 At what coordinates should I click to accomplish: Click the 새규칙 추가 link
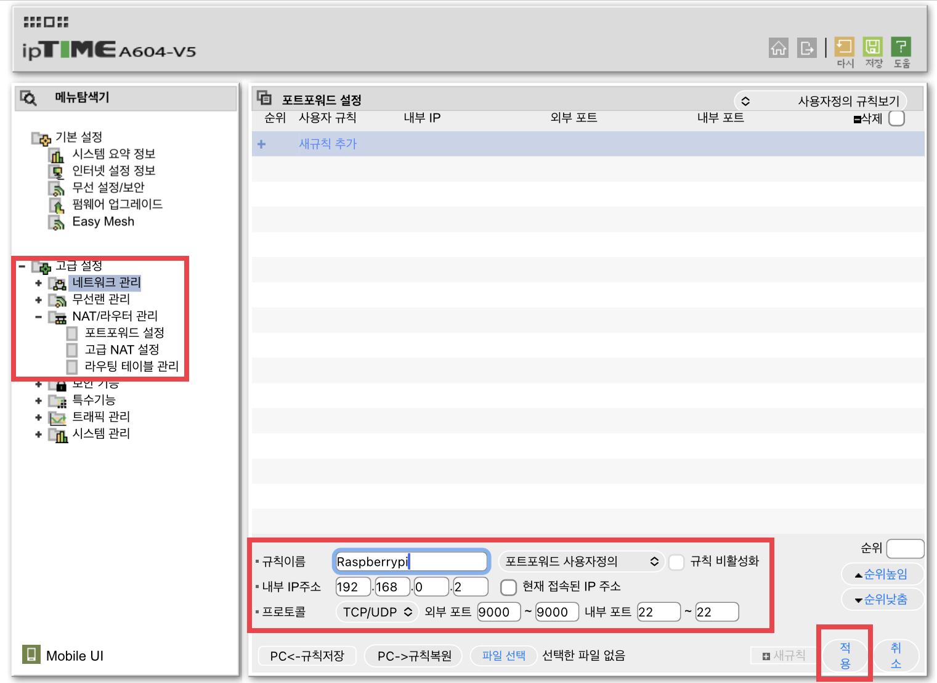tap(328, 144)
